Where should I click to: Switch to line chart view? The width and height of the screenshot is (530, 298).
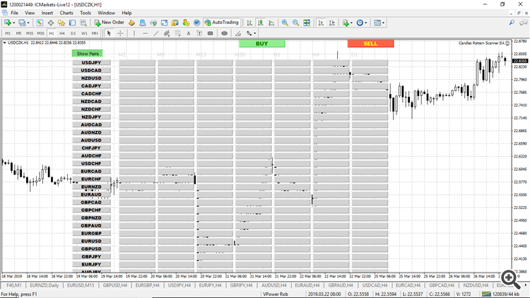pyautogui.click(x=271, y=23)
